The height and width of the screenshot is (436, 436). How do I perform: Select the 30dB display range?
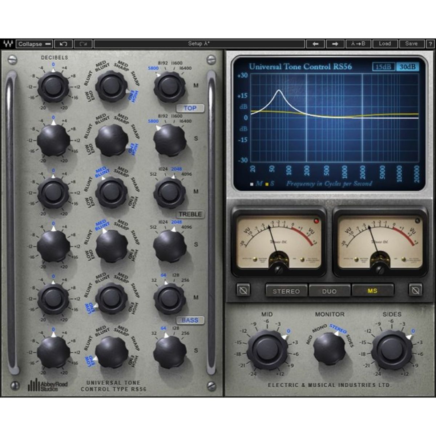pos(408,66)
